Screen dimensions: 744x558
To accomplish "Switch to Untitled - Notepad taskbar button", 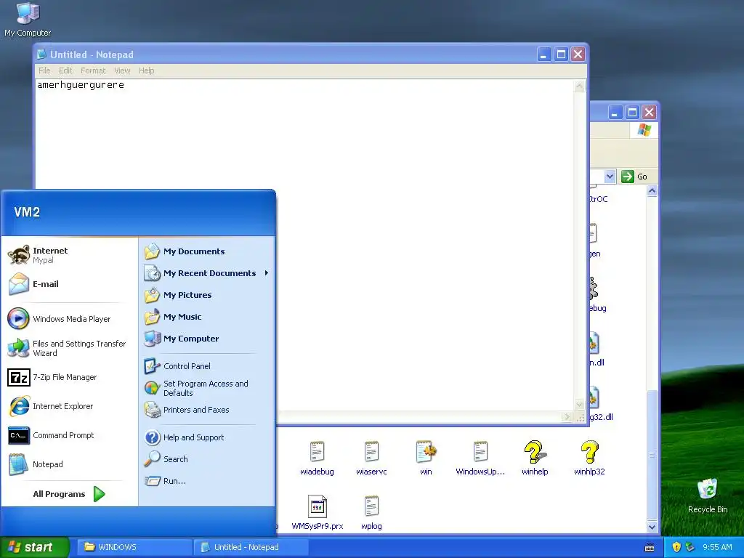I will coord(251,547).
